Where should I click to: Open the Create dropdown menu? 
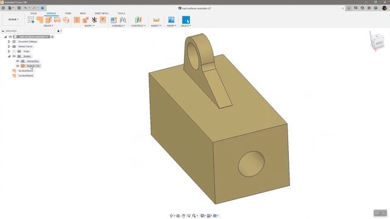point(48,26)
